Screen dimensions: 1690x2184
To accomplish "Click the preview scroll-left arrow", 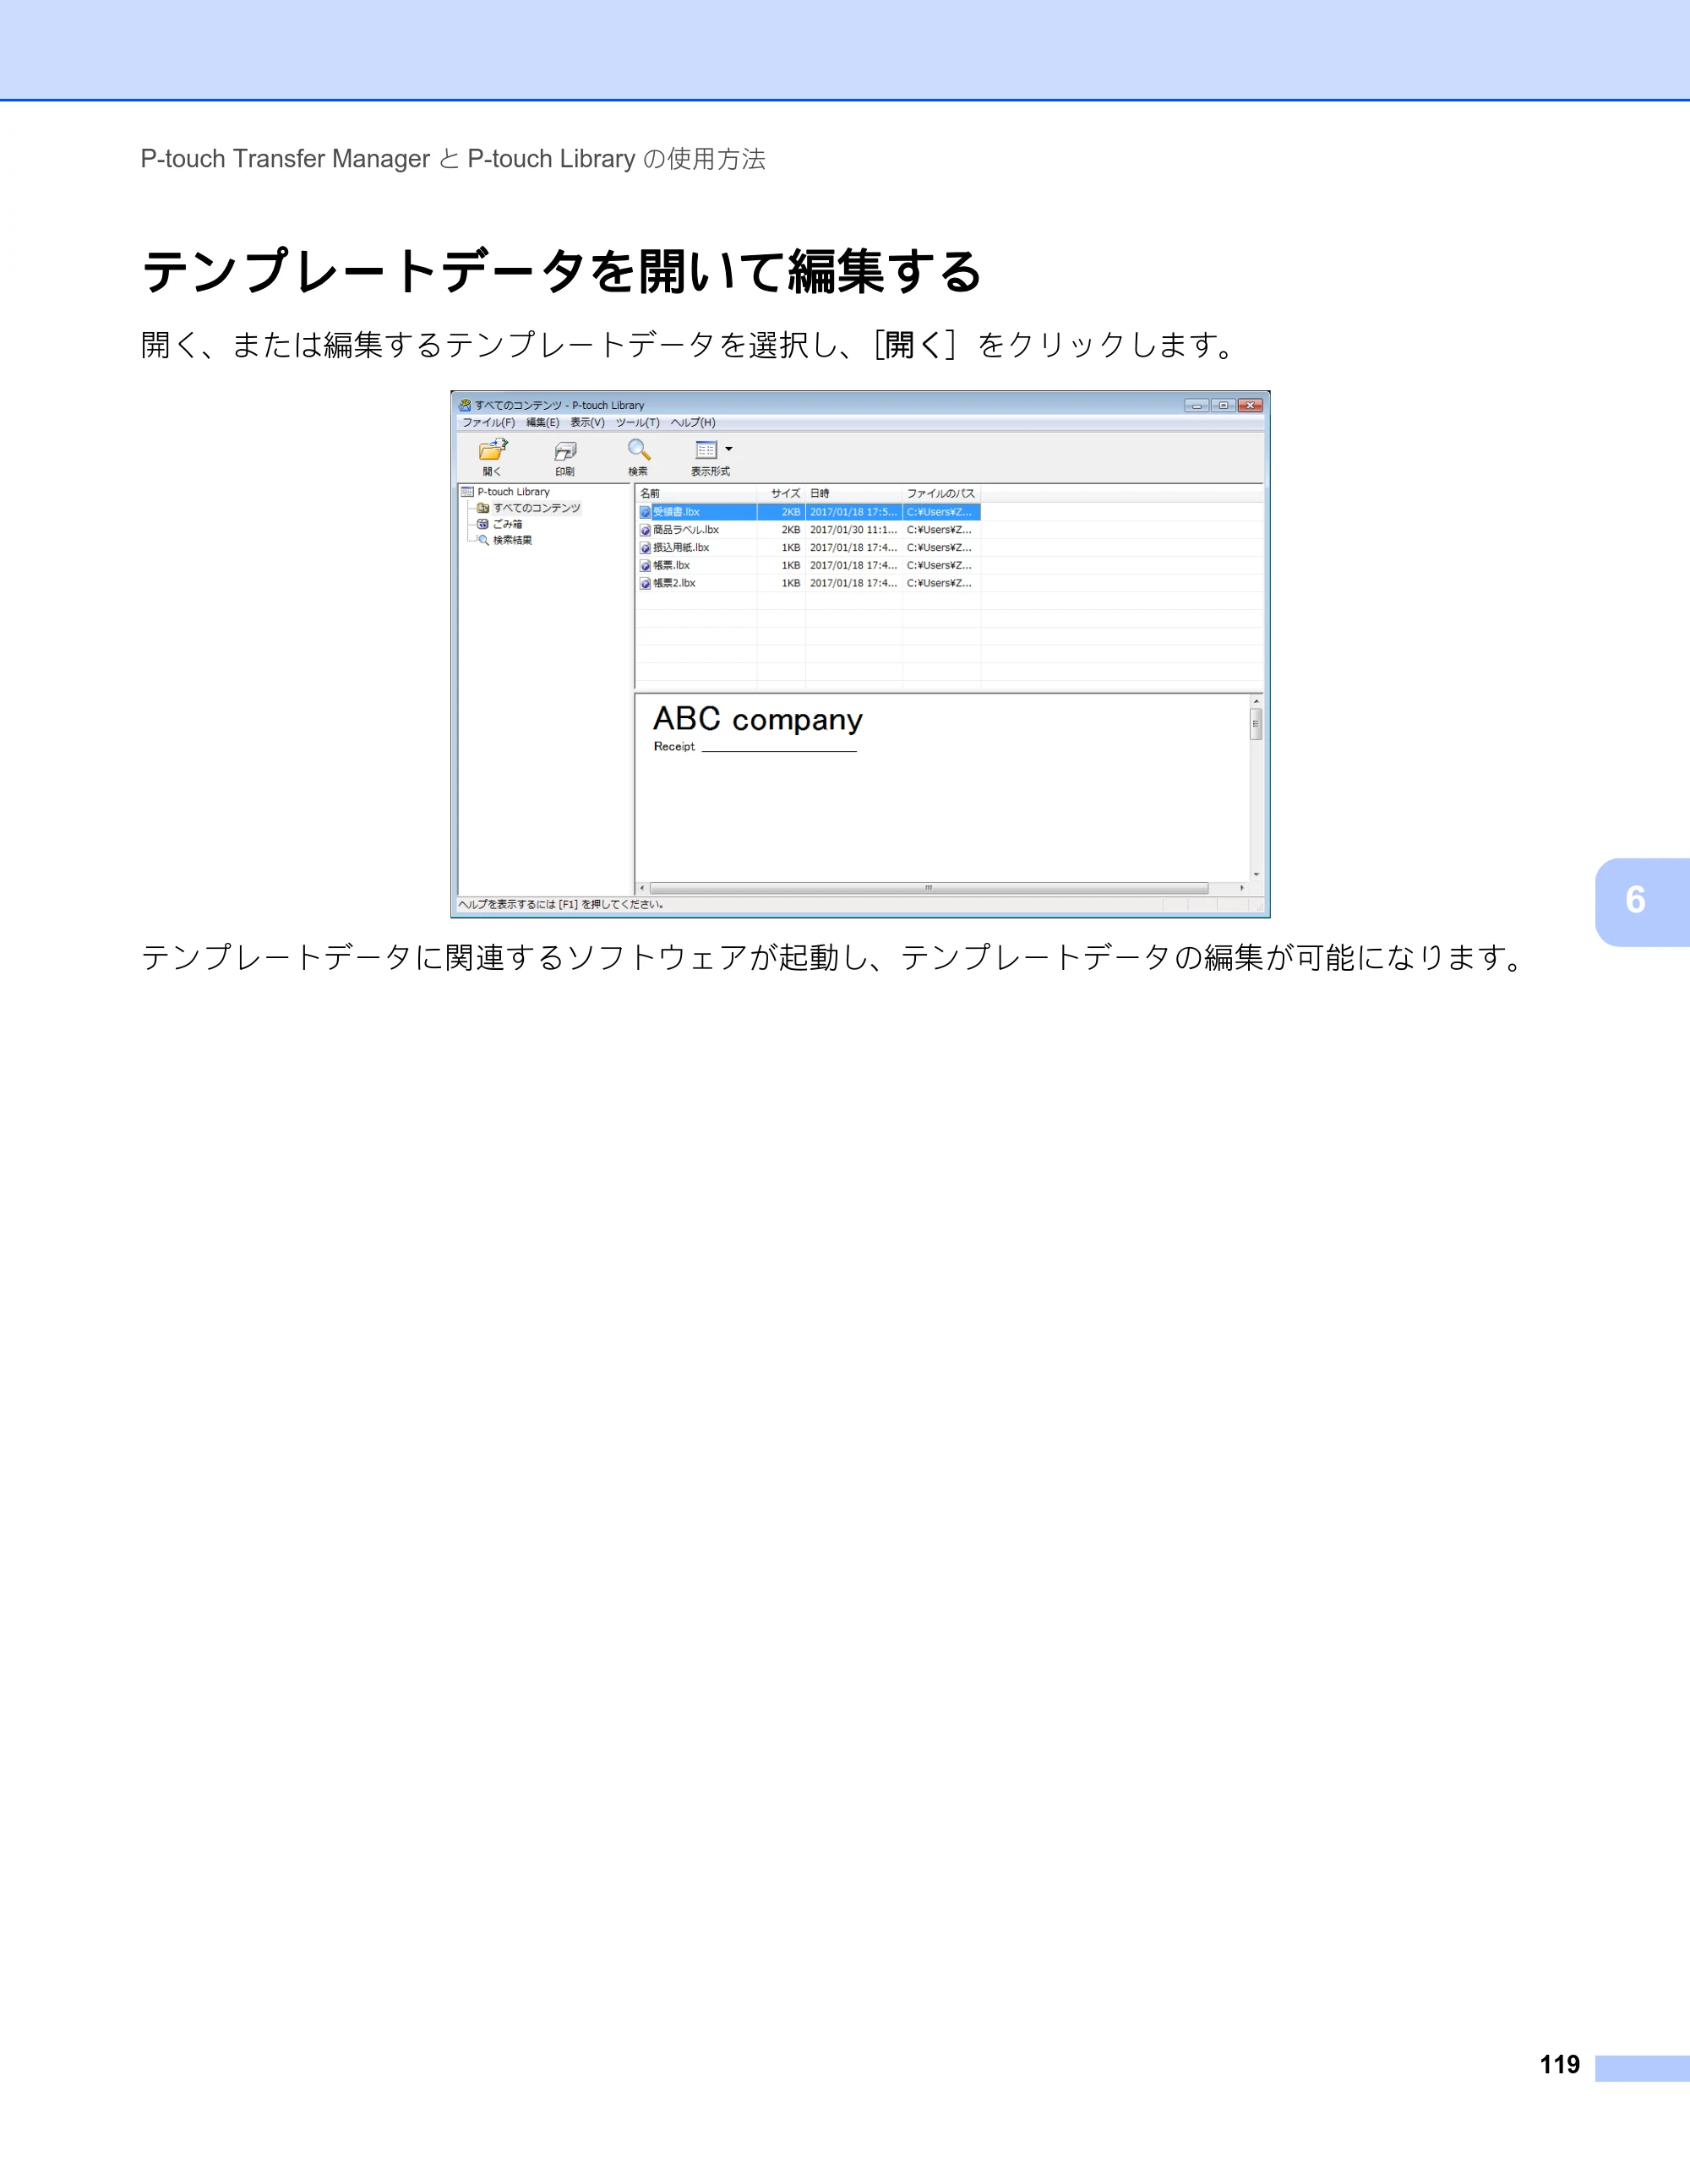I will click(642, 888).
